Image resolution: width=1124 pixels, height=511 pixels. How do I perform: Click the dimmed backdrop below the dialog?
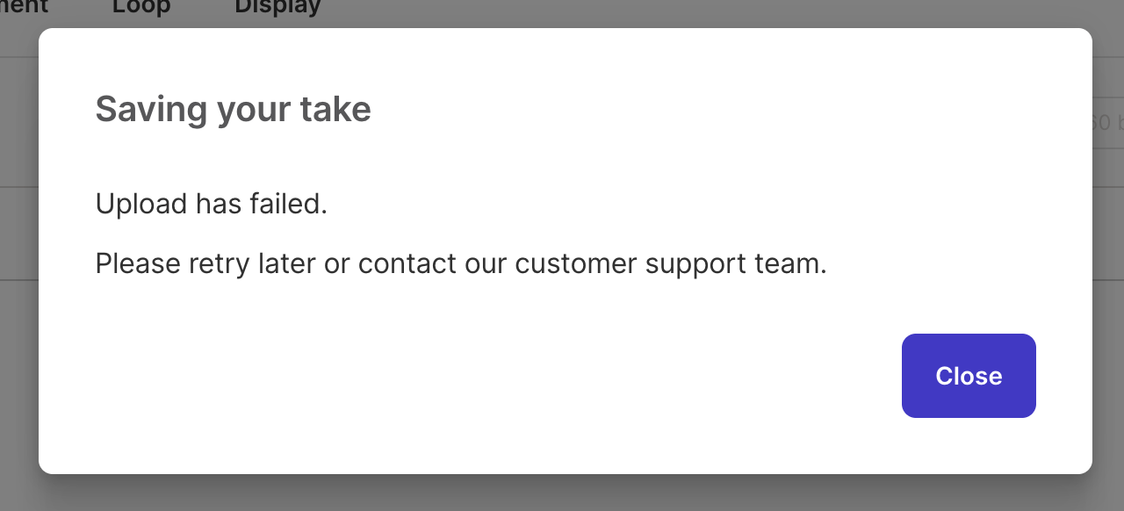[562, 493]
